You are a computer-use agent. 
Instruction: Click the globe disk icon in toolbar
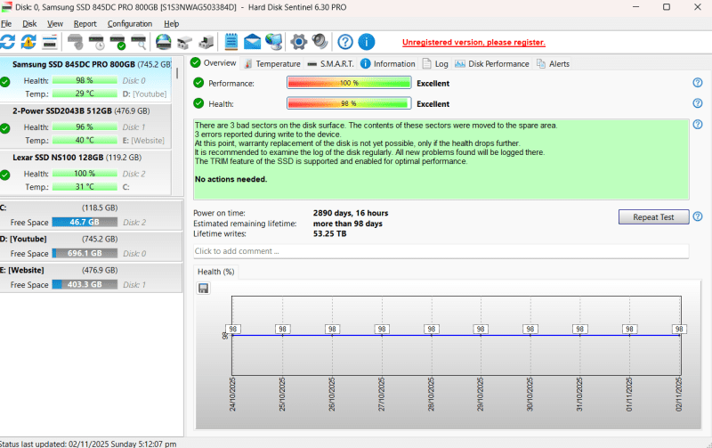point(164,42)
